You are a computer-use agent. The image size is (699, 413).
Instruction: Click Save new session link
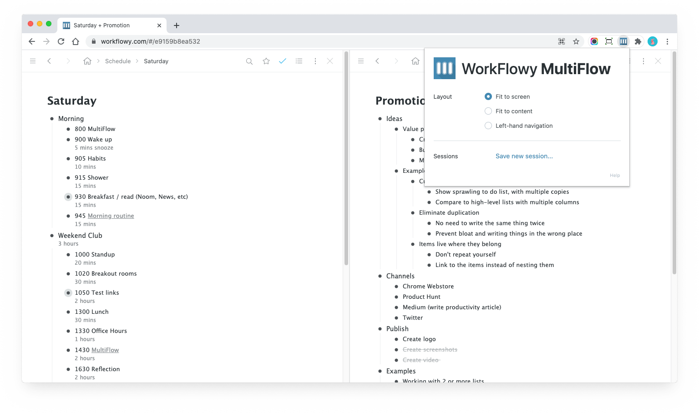524,156
